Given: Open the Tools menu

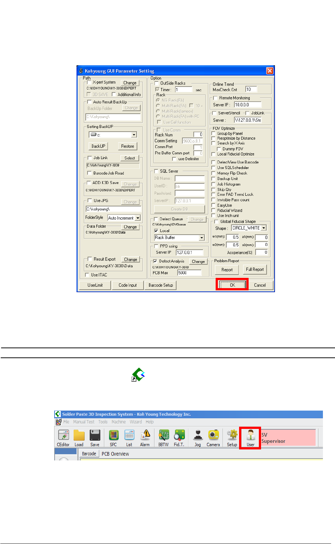Looking at the screenshot, I should coord(103,422).
